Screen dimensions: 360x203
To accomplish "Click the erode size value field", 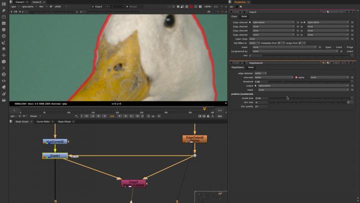I will click(261, 98).
